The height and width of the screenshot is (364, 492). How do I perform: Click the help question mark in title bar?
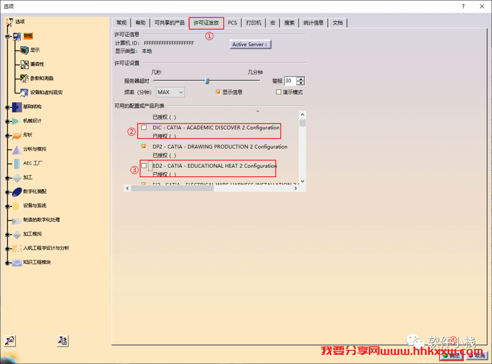click(463, 6)
